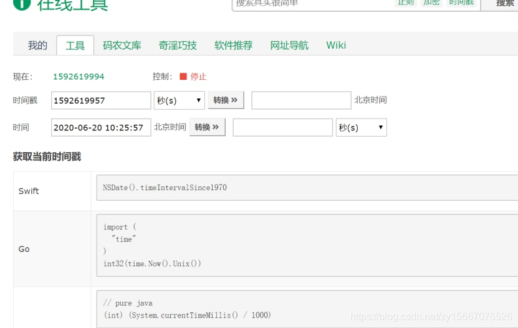This screenshot has height=328, width=518.
Task: Open the 码农文库 tab
Action: (x=122, y=46)
